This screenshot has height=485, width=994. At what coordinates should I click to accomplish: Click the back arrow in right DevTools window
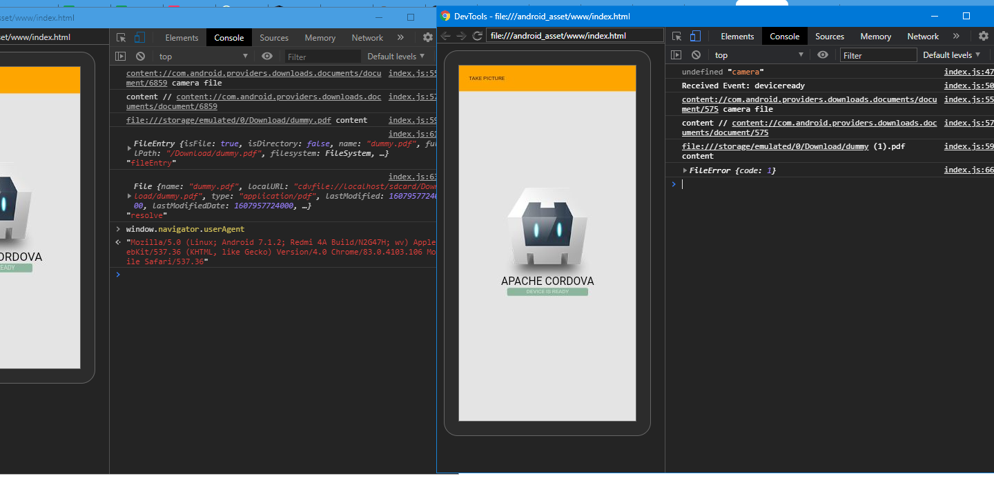(x=446, y=36)
